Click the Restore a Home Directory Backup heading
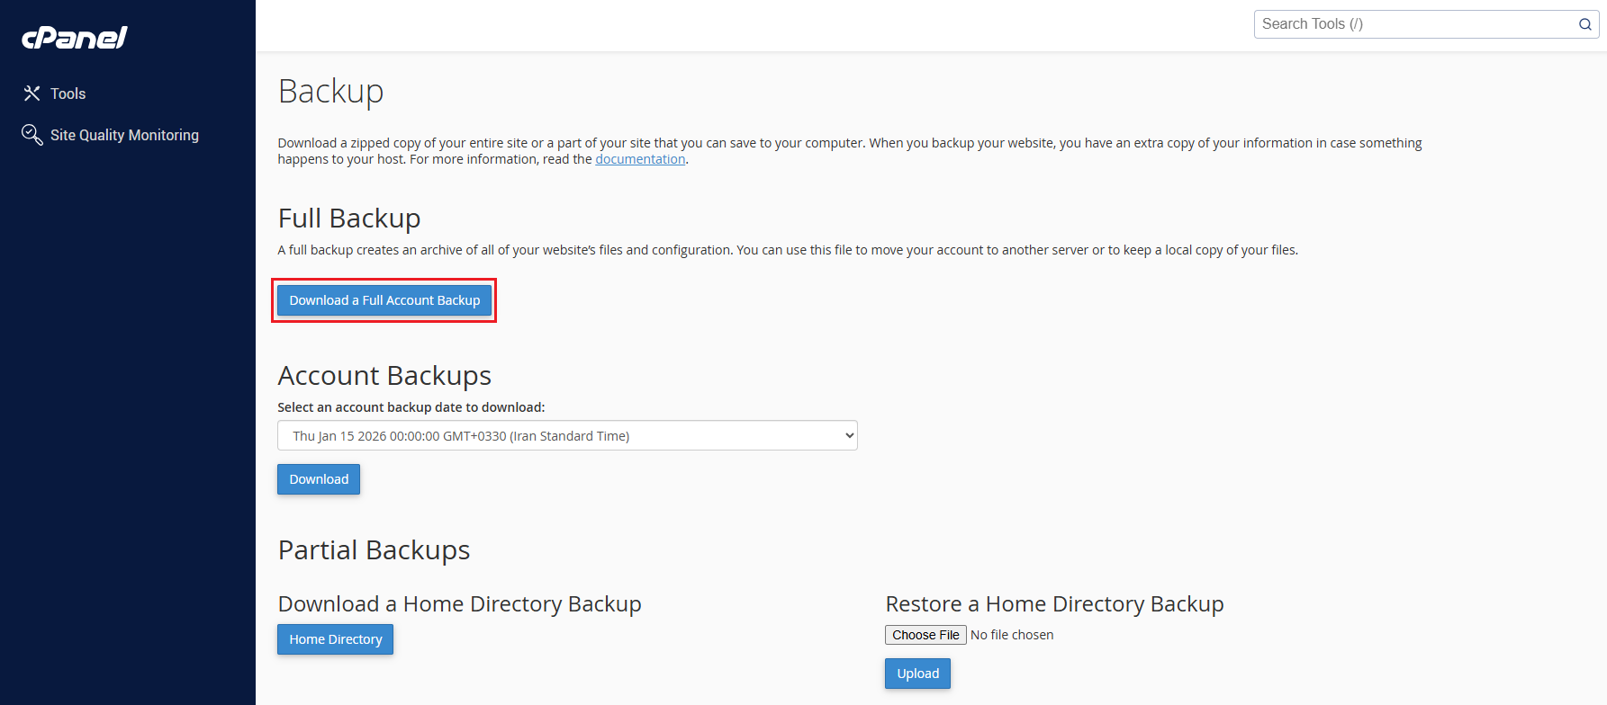Screen dimensions: 1607x705 pos(1054,603)
